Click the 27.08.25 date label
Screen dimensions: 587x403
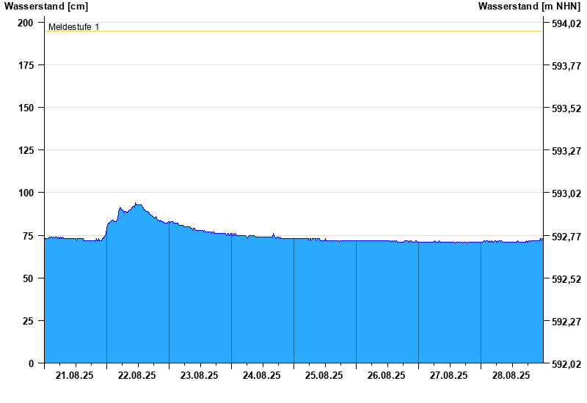point(449,376)
